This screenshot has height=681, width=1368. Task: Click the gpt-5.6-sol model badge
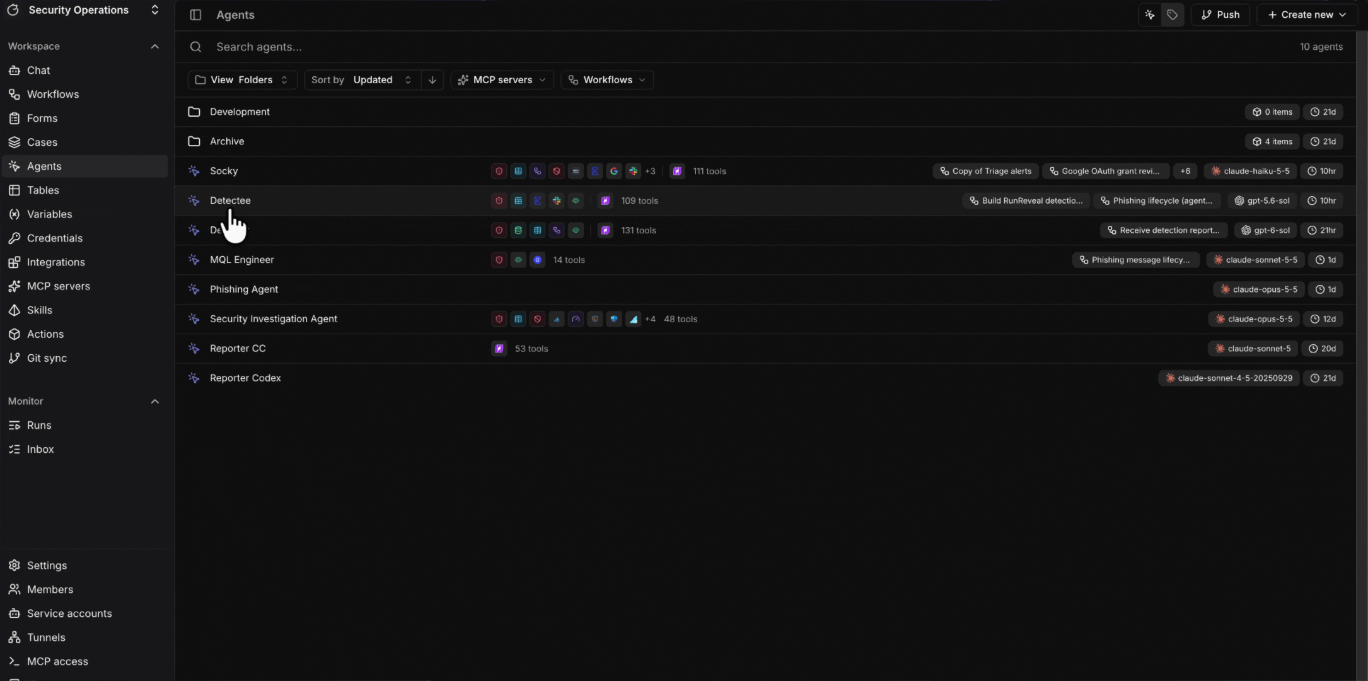click(1262, 201)
